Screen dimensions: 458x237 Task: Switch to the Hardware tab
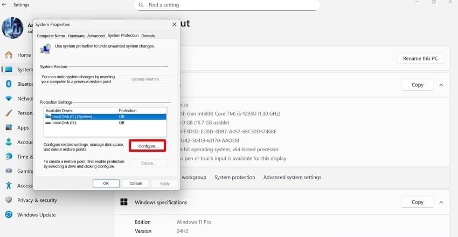point(76,36)
